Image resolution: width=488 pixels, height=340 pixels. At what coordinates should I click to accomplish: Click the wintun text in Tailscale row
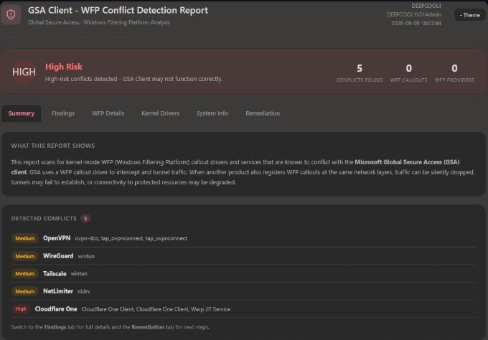click(79, 274)
